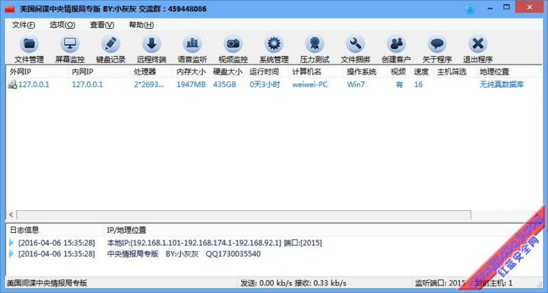The height and width of the screenshot is (293, 548).
Task: Open the 文件(F) menu
Action: click(x=23, y=25)
